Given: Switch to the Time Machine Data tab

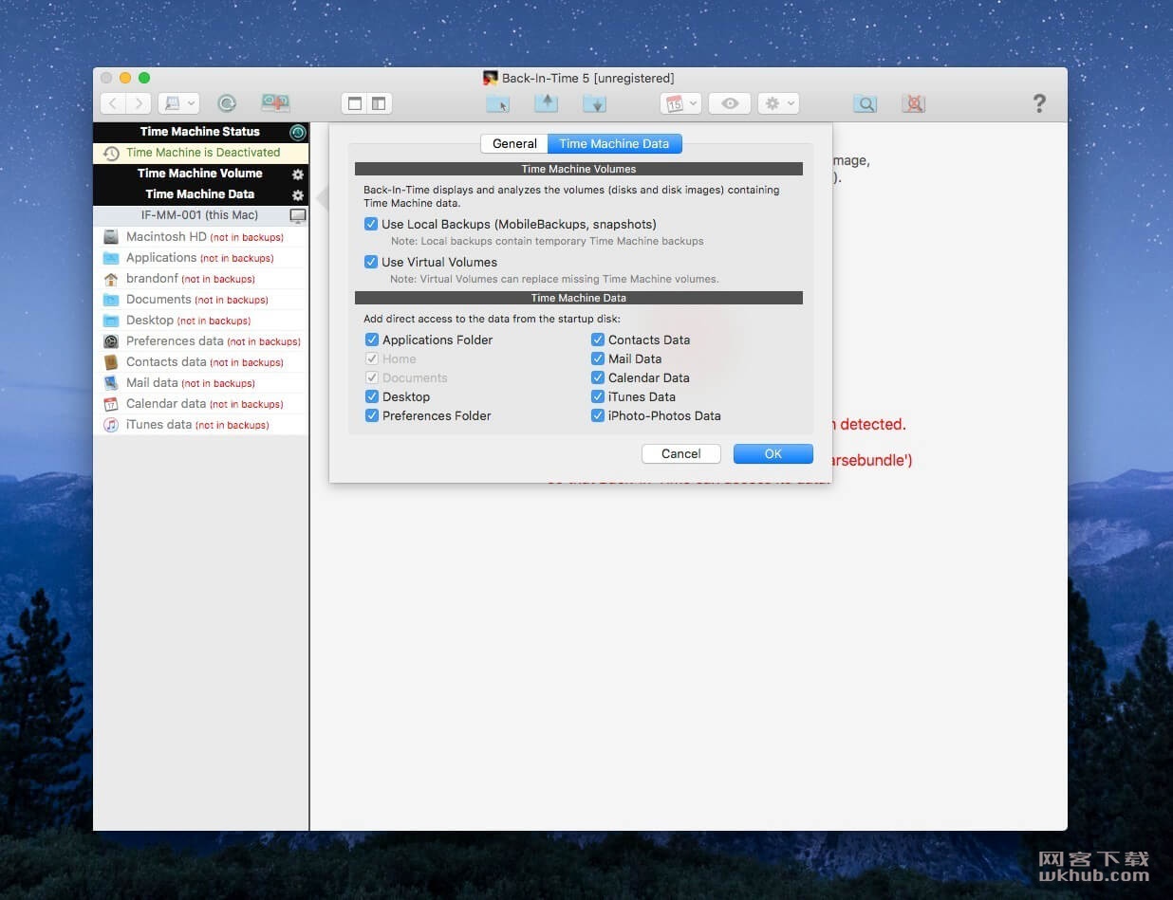Looking at the screenshot, I should [x=614, y=144].
